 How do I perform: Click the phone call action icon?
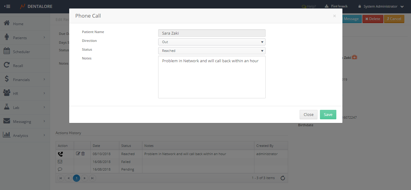[x=60, y=154]
